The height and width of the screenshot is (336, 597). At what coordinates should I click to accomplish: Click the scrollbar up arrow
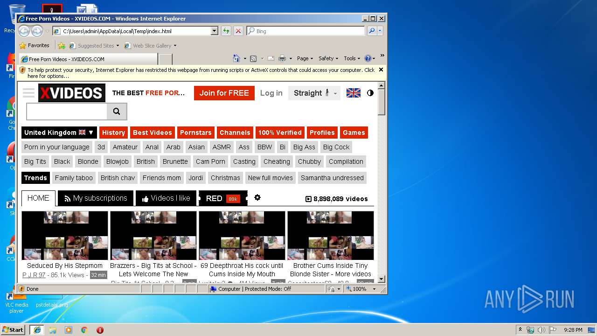[x=382, y=85]
